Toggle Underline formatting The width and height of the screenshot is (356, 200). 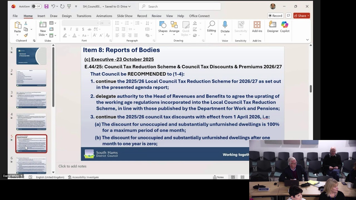click(77, 29)
